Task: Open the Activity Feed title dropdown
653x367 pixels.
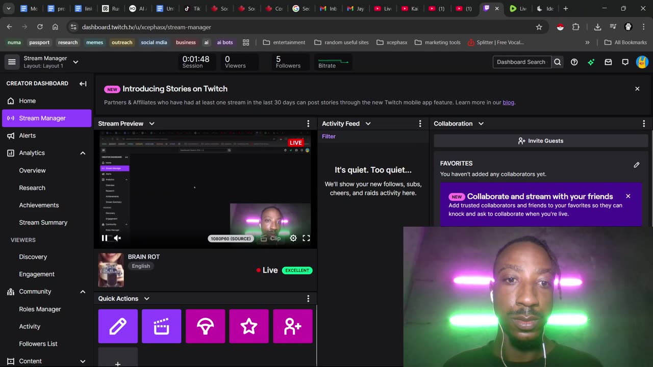Action: click(368, 124)
